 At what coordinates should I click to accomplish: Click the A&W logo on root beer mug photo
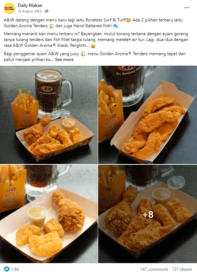click(48, 89)
